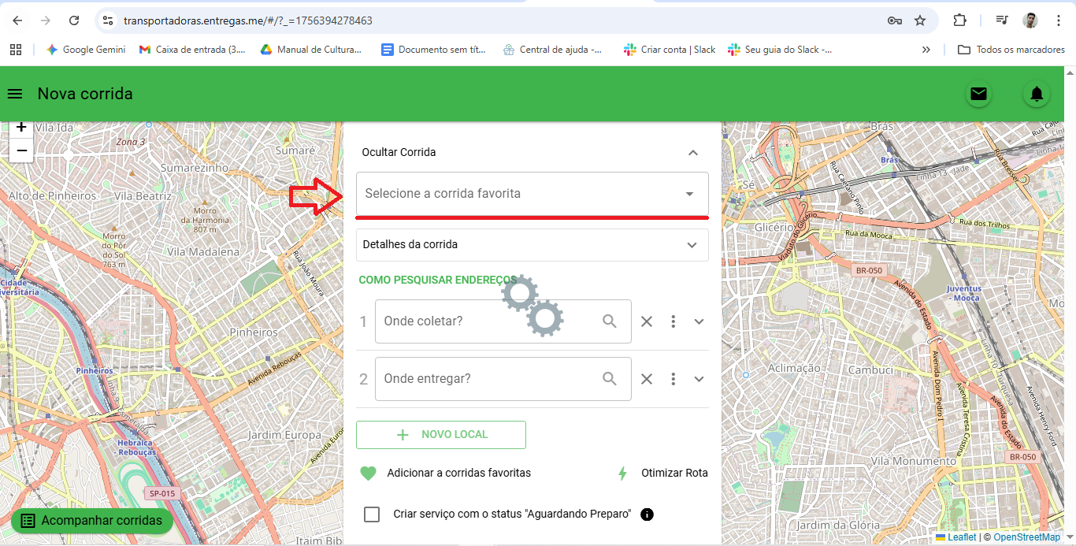Bookmark this page with the star
1076x546 pixels.
920,20
